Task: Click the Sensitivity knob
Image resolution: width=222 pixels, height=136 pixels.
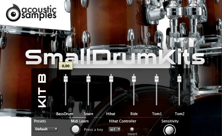Action: click(170, 130)
